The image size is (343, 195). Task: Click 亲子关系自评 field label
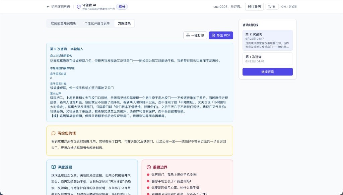tap(58, 74)
